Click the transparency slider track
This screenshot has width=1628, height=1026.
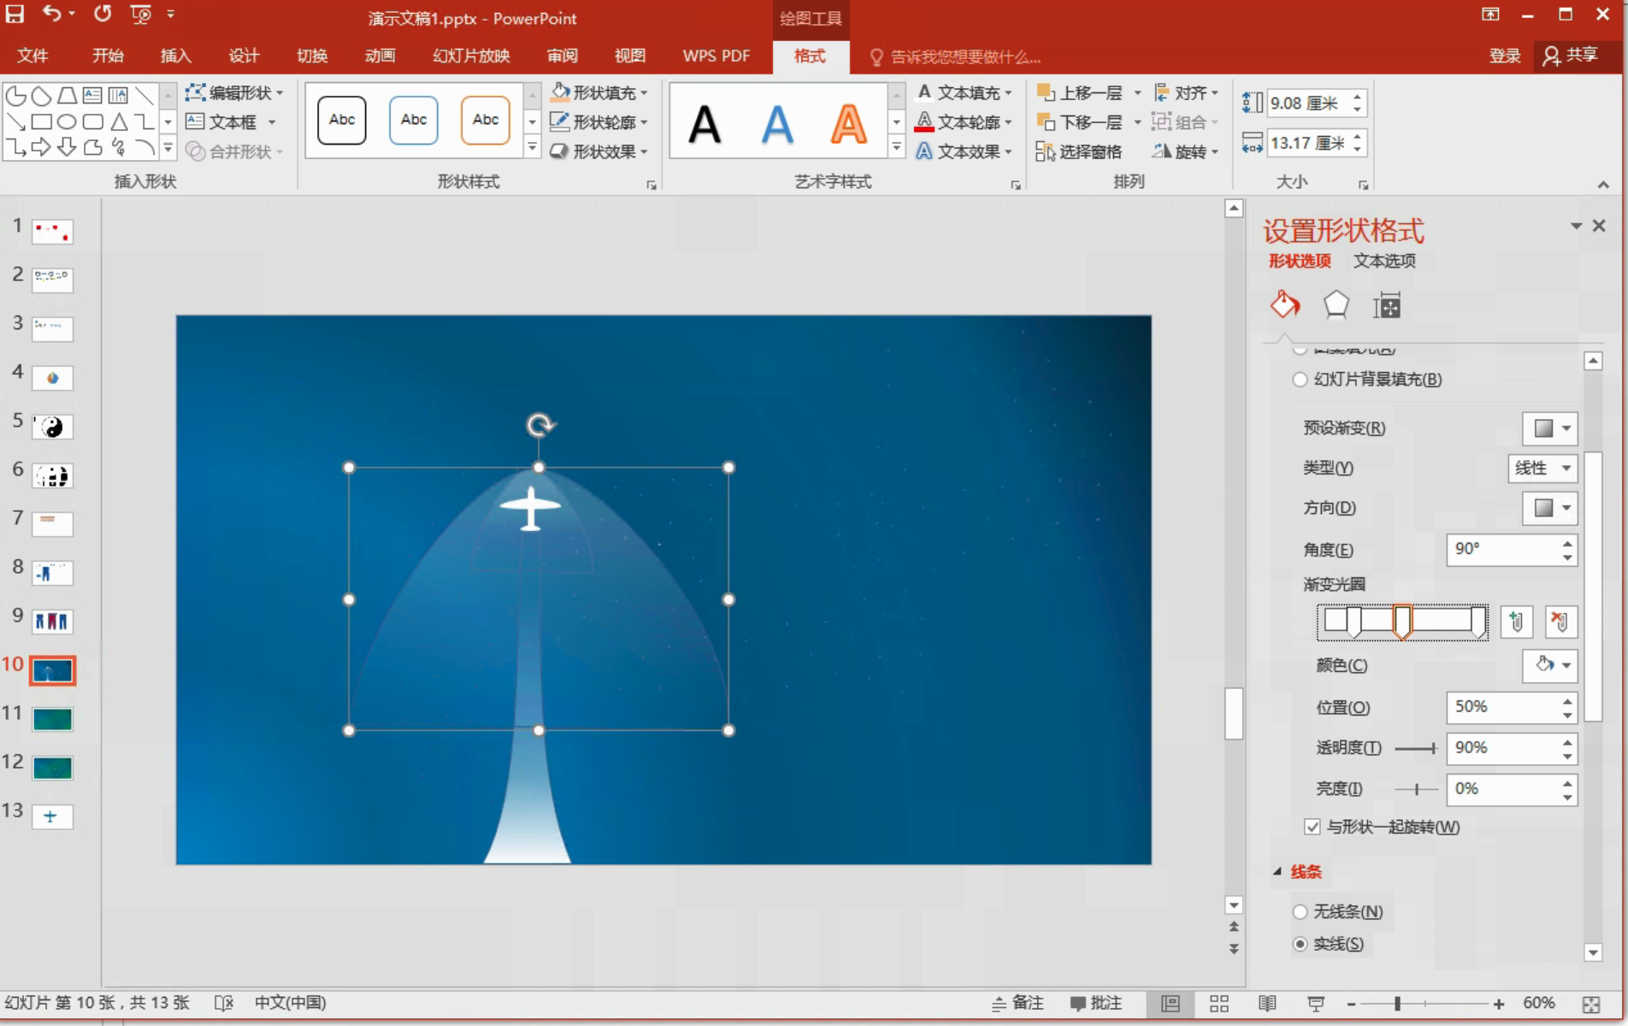coord(1416,748)
